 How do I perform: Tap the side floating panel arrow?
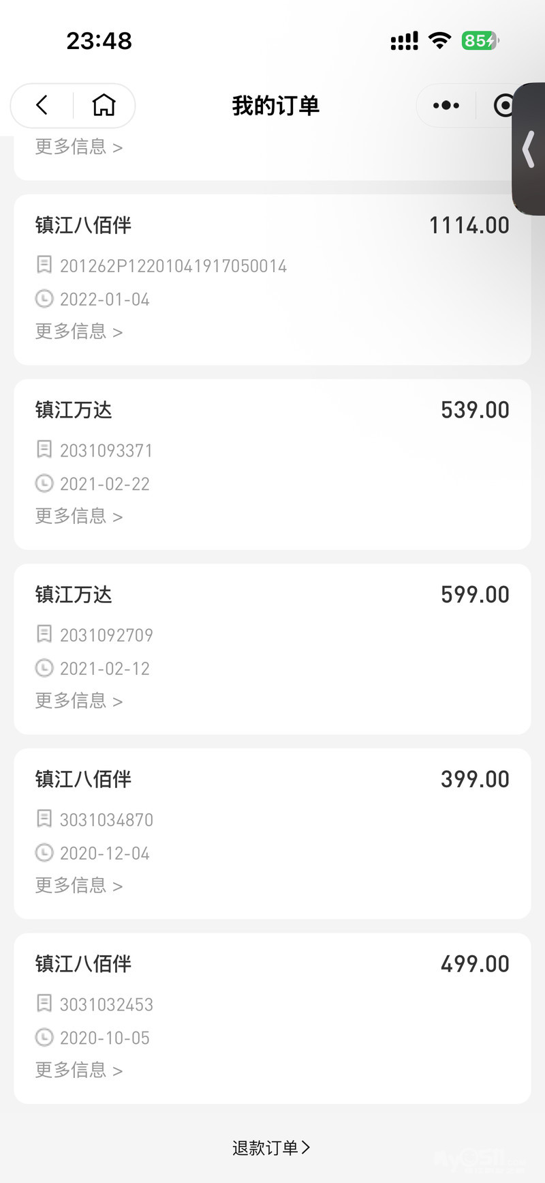[x=529, y=149]
